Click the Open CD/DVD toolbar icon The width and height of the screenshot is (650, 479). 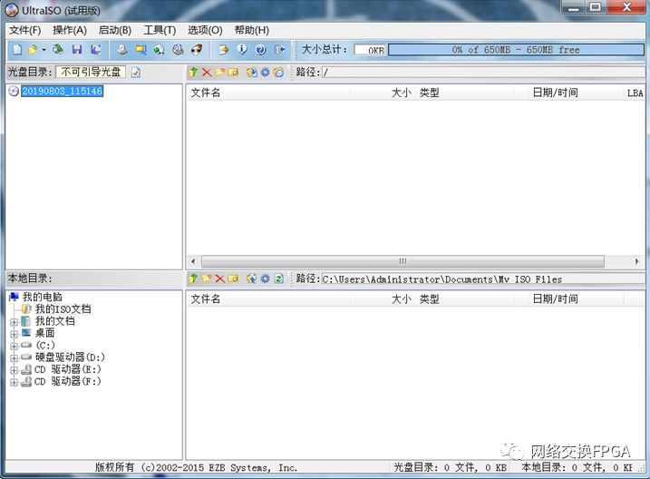click(x=58, y=50)
